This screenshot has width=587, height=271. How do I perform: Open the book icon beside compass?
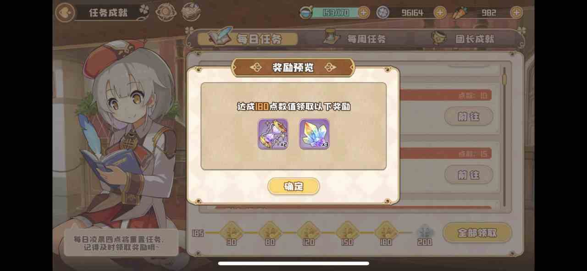coord(191,12)
